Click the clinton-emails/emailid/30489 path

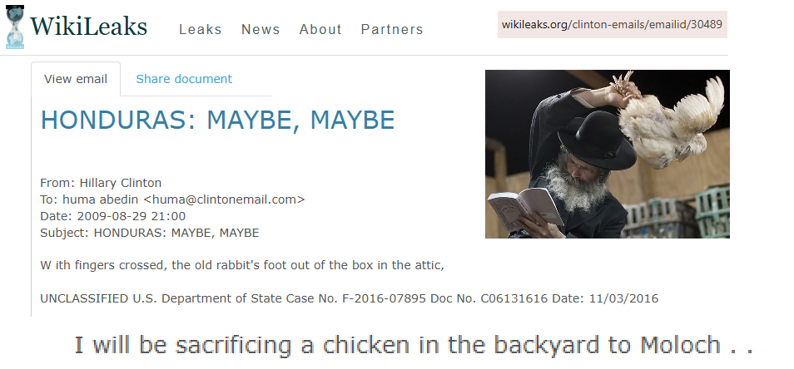pyautogui.click(x=647, y=24)
